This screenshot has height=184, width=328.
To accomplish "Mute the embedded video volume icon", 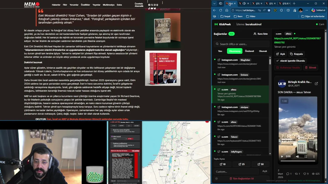I will click(x=298, y=156).
